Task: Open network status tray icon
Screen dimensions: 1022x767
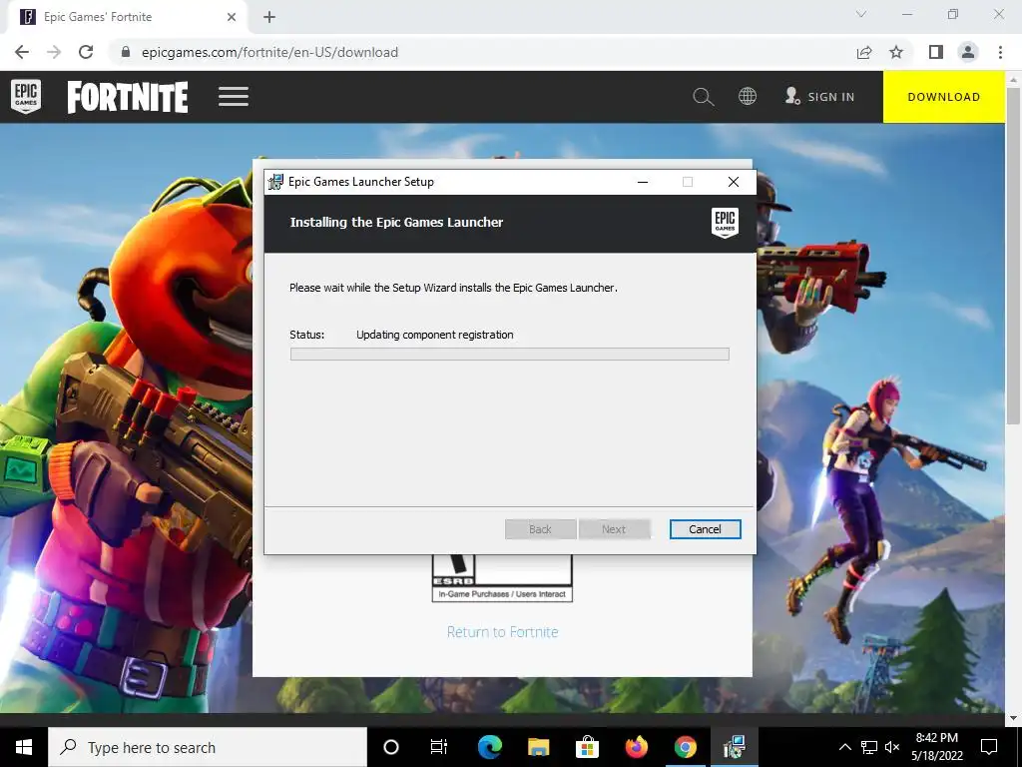Action: point(869,747)
